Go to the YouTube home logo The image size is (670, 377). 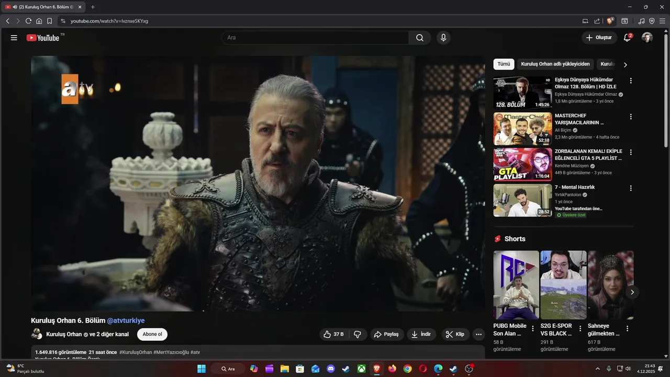(43, 38)
